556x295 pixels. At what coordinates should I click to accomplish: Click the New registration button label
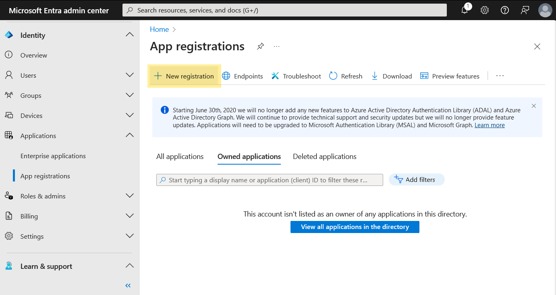point(190,76)
